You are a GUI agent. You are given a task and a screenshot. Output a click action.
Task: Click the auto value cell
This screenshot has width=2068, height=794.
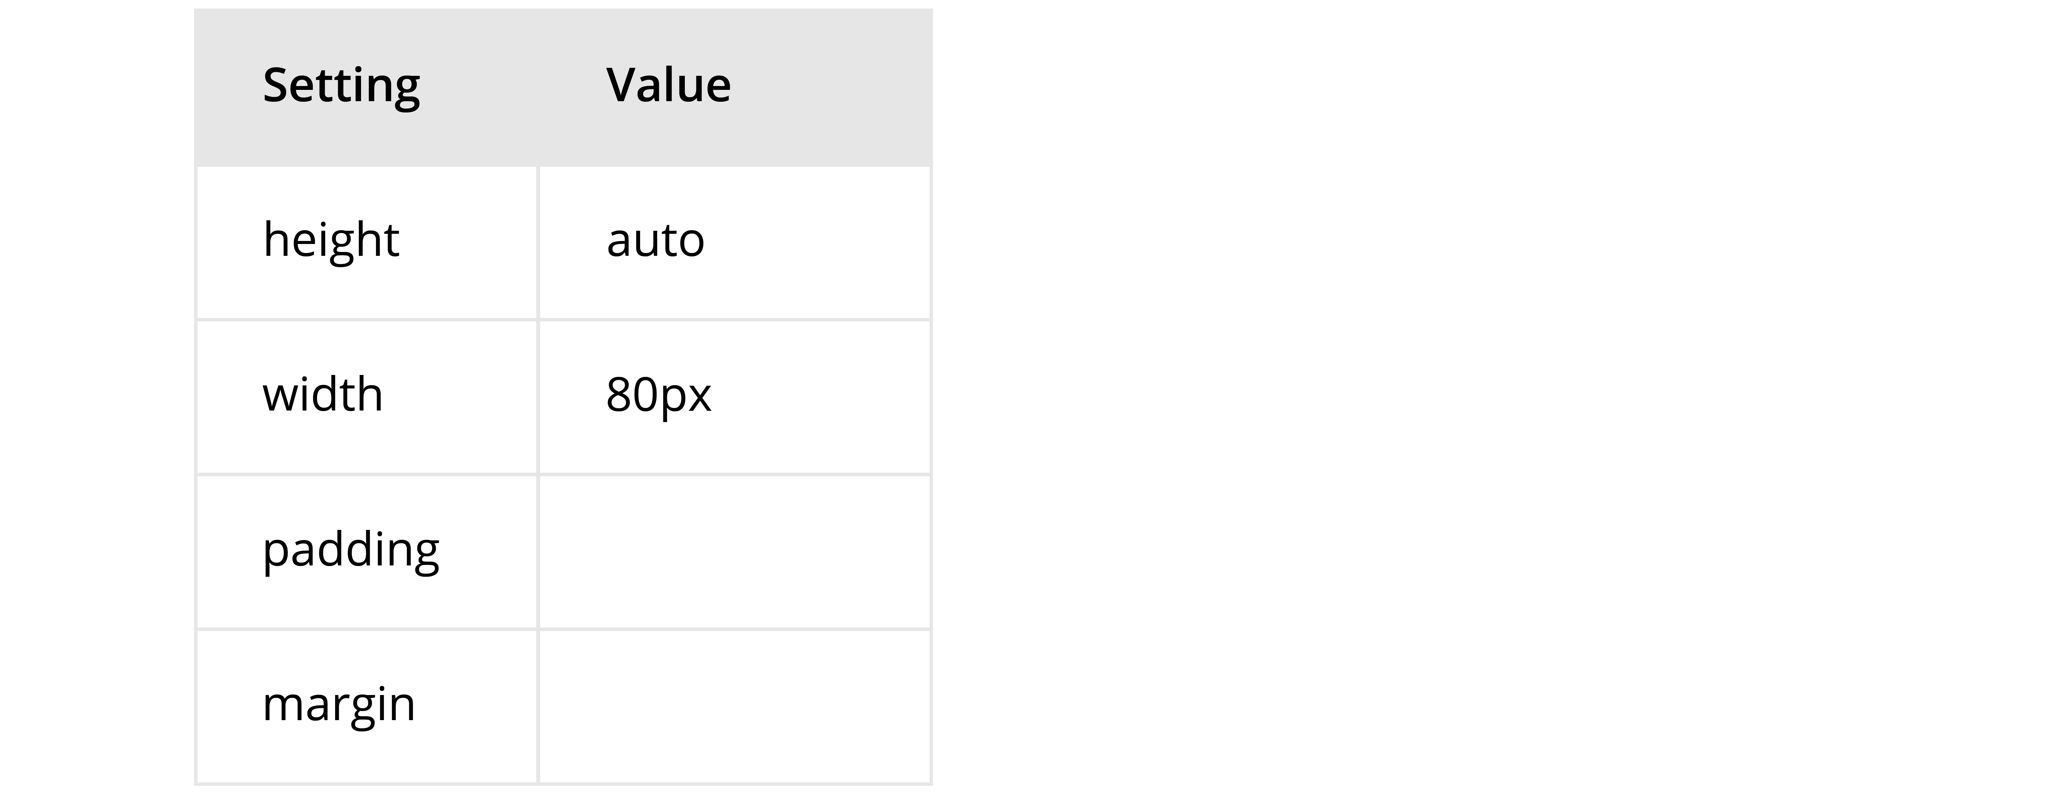[734, 242]
